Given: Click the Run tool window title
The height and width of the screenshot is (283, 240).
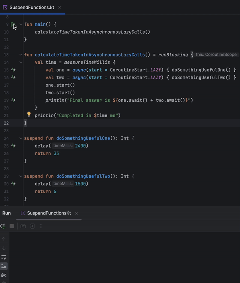Looking at the screenshot, I should [x=6, y=213].
